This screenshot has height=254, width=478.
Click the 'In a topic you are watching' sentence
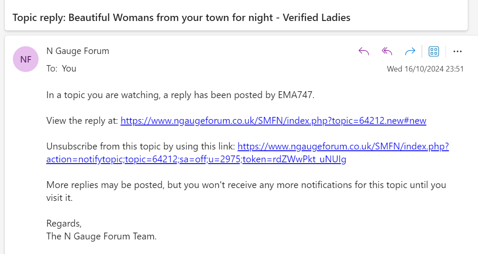(x=180, y=95)
